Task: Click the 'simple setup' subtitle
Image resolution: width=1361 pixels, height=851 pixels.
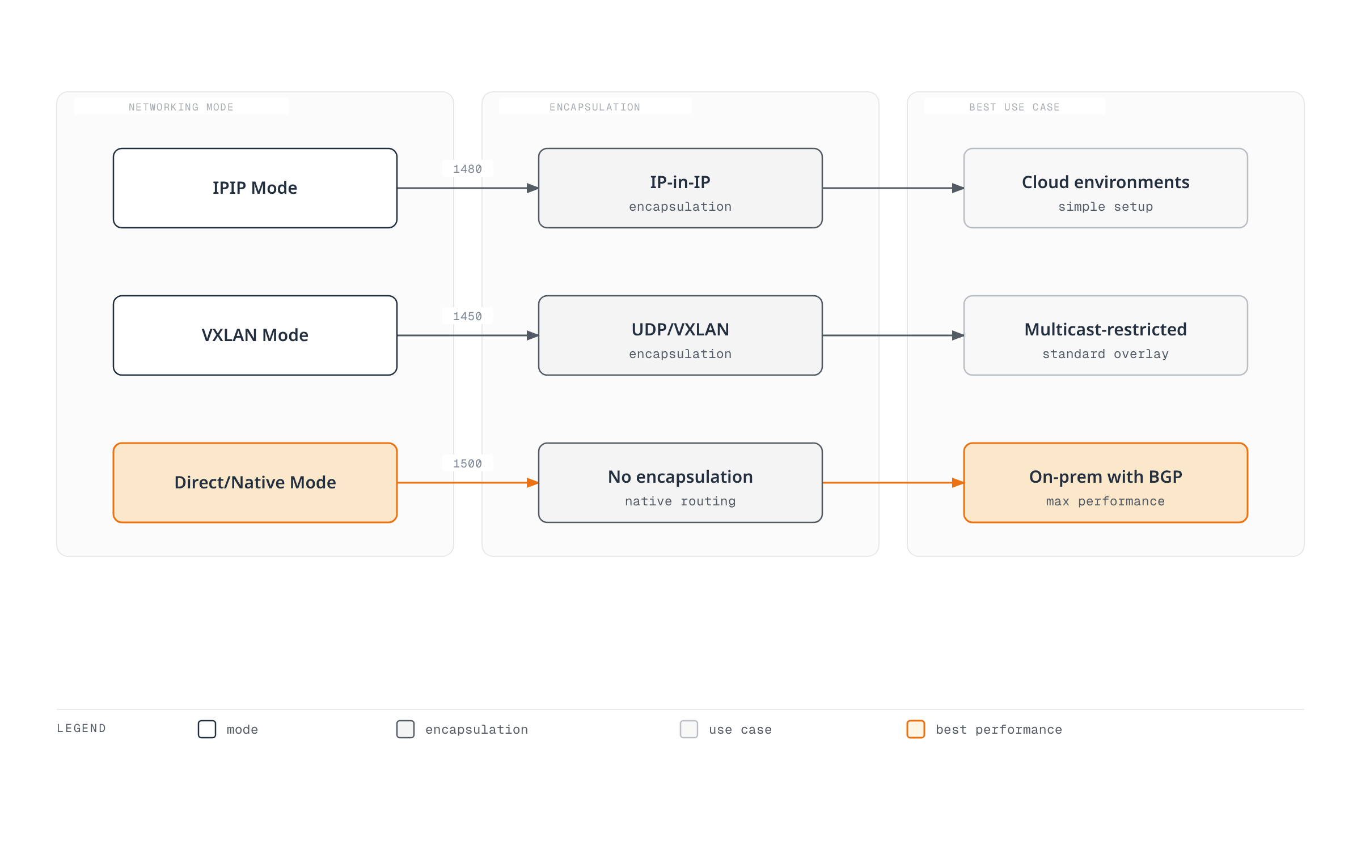Action: 1106,207
